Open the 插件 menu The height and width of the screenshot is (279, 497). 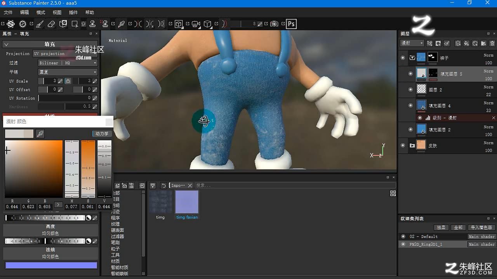(x=73, y=12)
